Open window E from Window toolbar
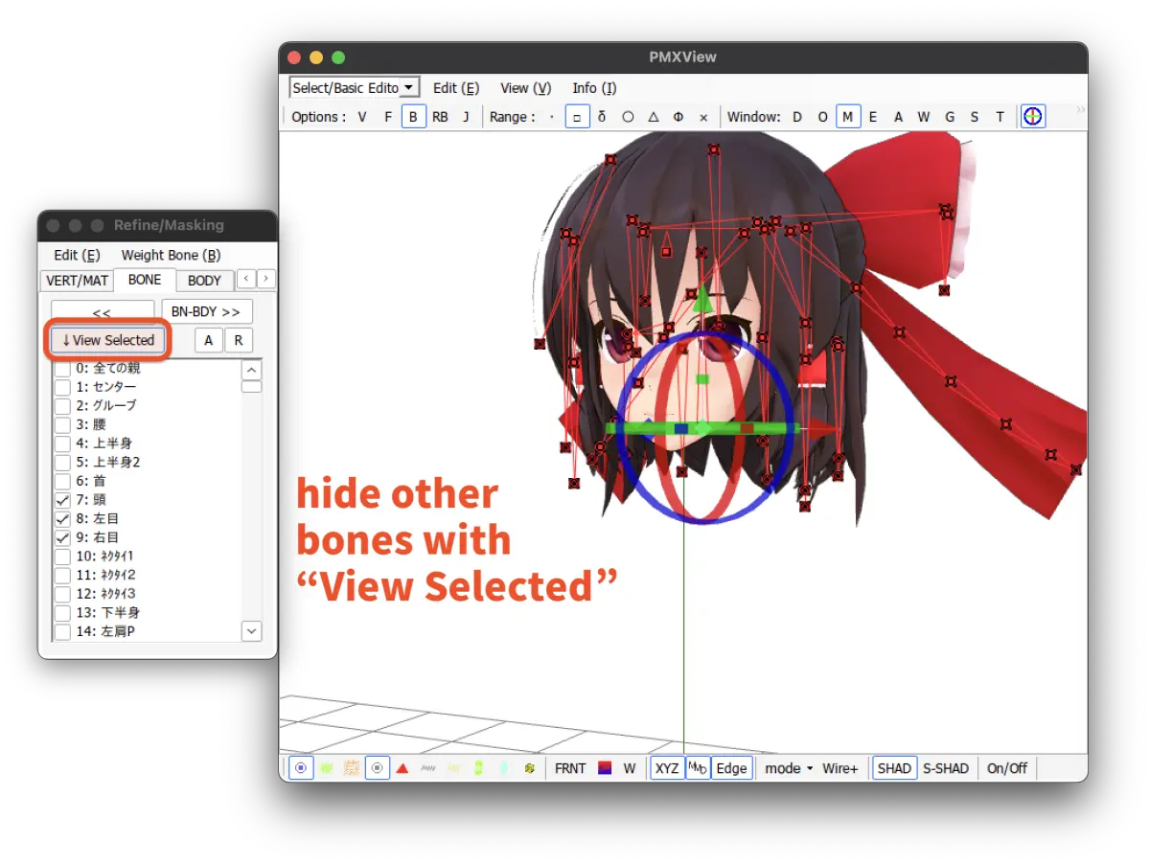 [873, 117]
